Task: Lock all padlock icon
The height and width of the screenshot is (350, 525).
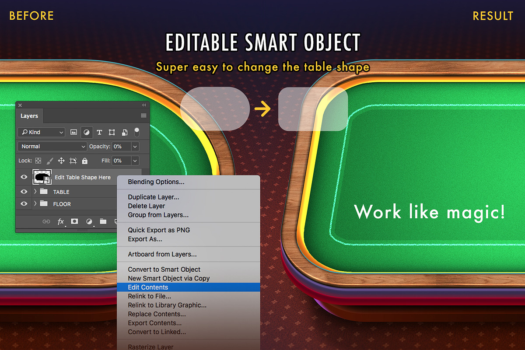Action: click(x=85, y=161)
